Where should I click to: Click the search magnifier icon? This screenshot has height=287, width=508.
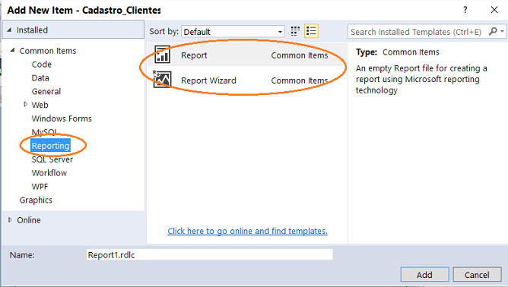(493, 31)
